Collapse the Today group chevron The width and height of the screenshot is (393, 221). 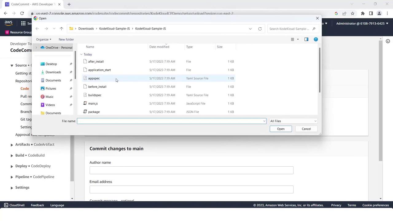[x=81, y=54]
